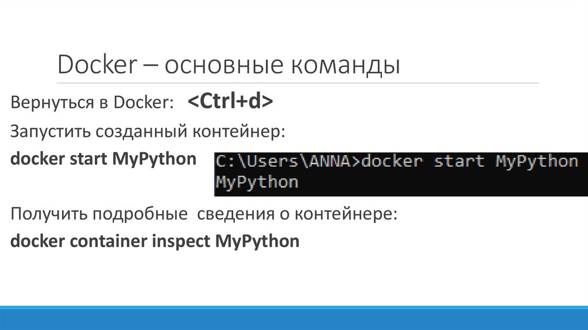Click "docker start" inside the terminal command line
This screenshot has width=588, height=330.
(x=423, y=162)
